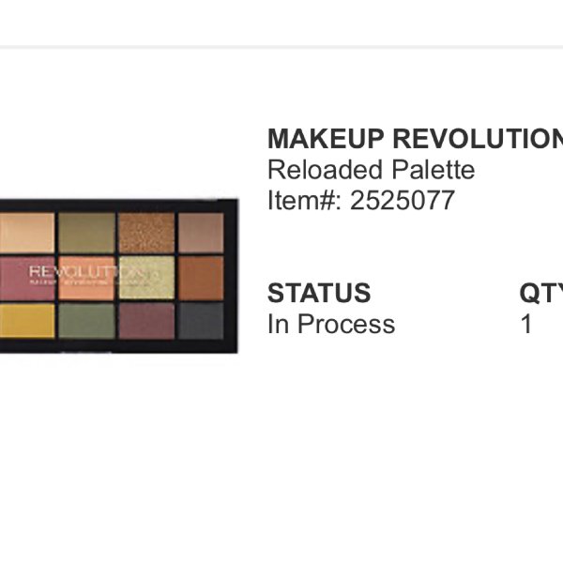Viewport: 563px width, 563px height.
Task: Click the QTY column label
Action: coord(541,293)
